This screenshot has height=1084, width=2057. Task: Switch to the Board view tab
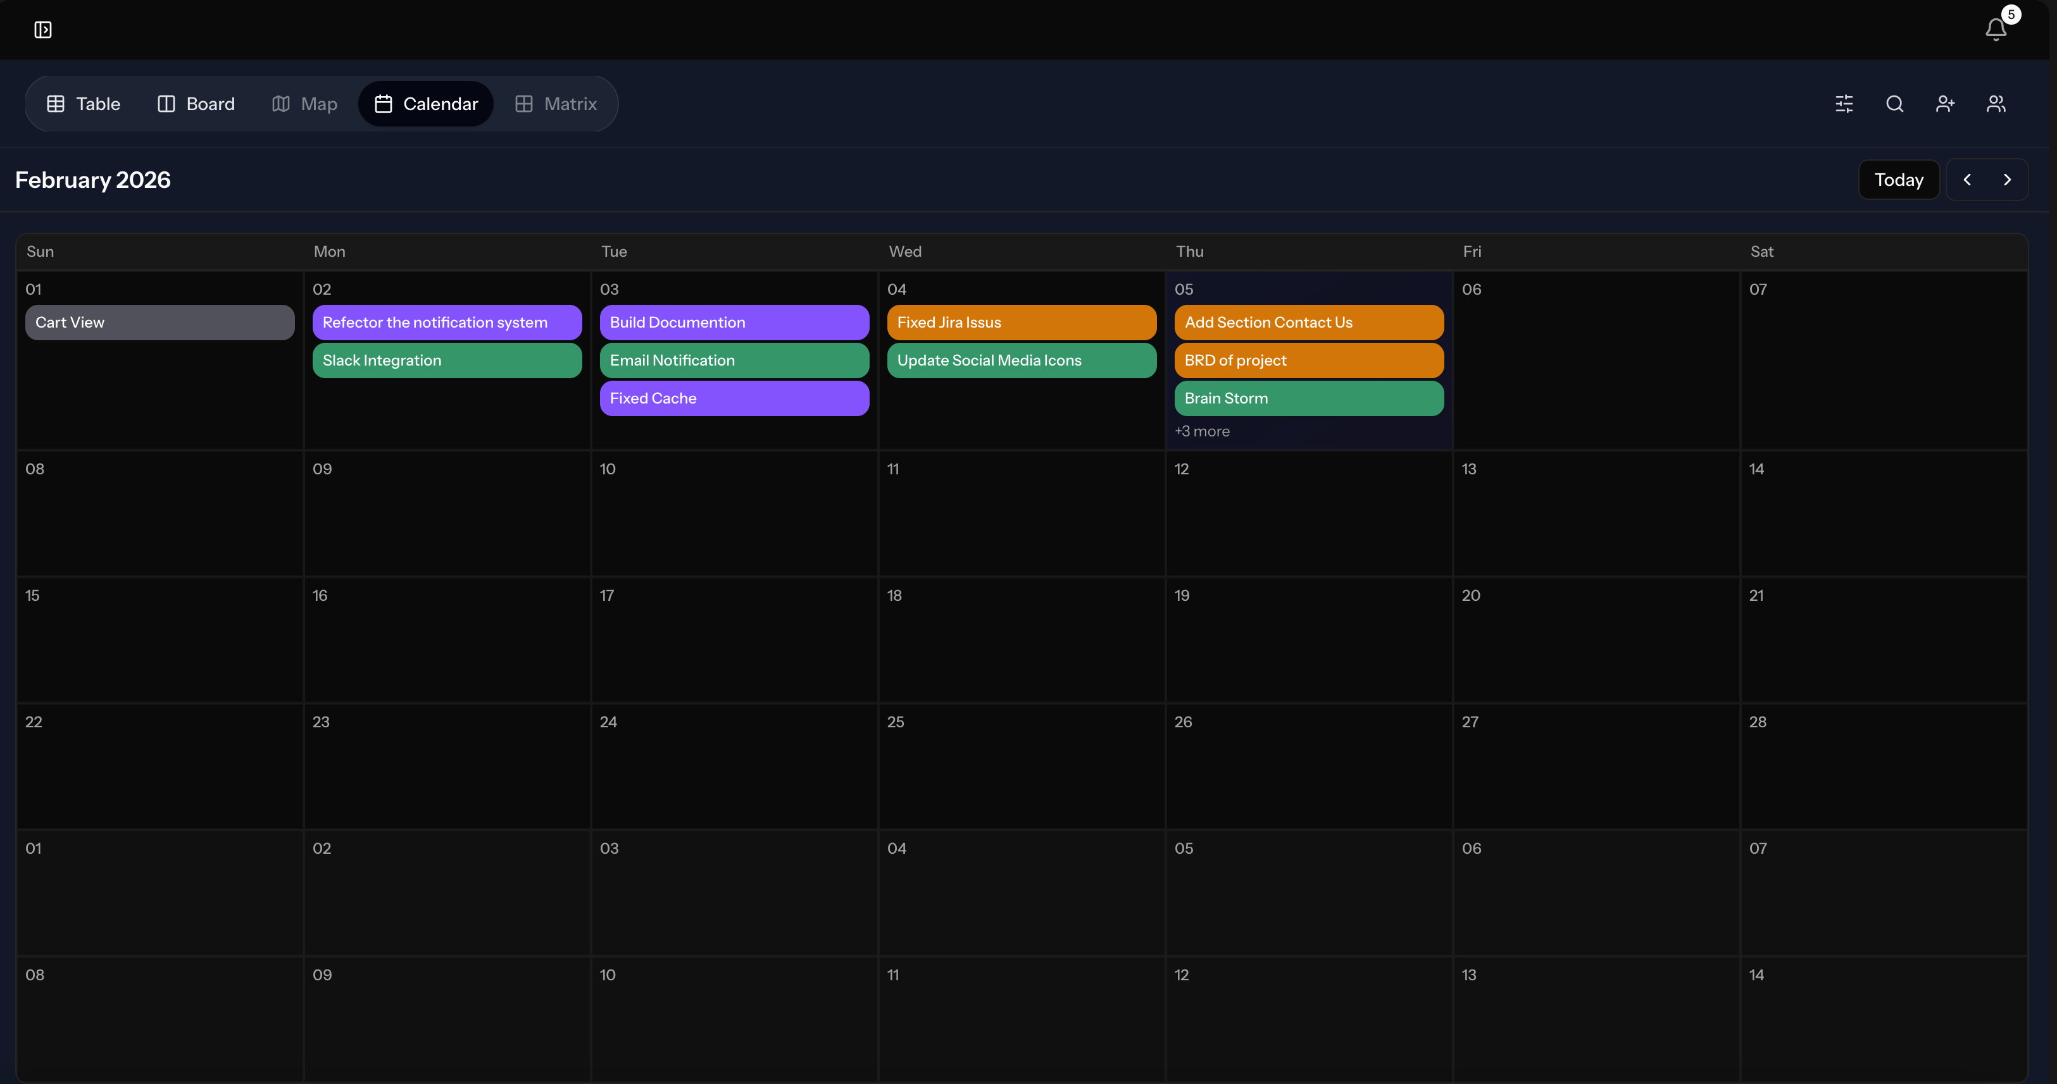196,104
